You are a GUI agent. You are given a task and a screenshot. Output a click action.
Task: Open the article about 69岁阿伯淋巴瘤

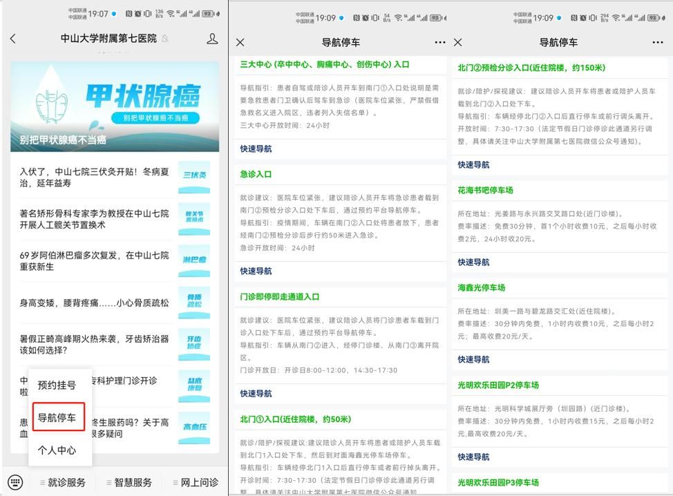(x=95, y=260)
